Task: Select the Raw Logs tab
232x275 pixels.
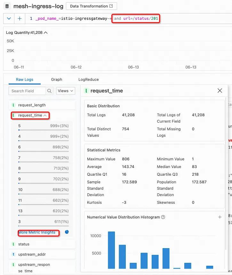Action: pos(25,80)
